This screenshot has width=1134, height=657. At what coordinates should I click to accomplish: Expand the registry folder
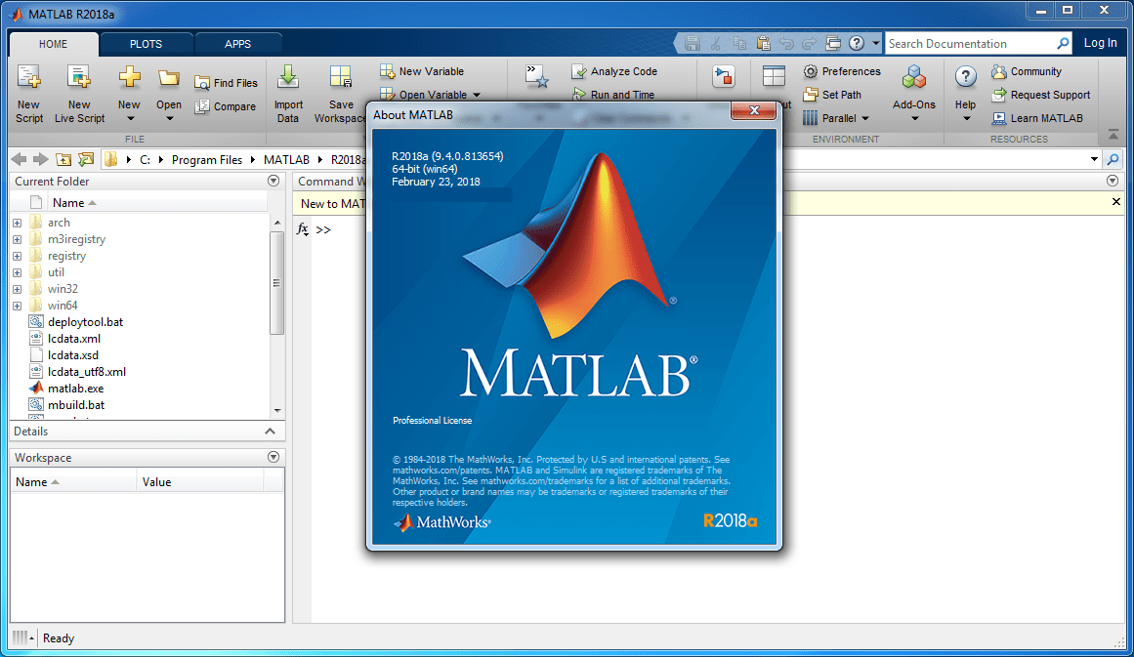click(x=18, y=256)
